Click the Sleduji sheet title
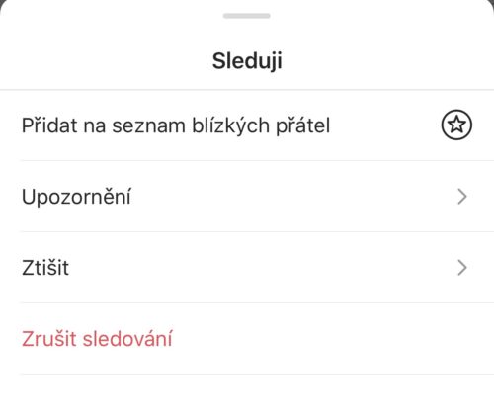The image size is (494, 418). coord(247,61)
